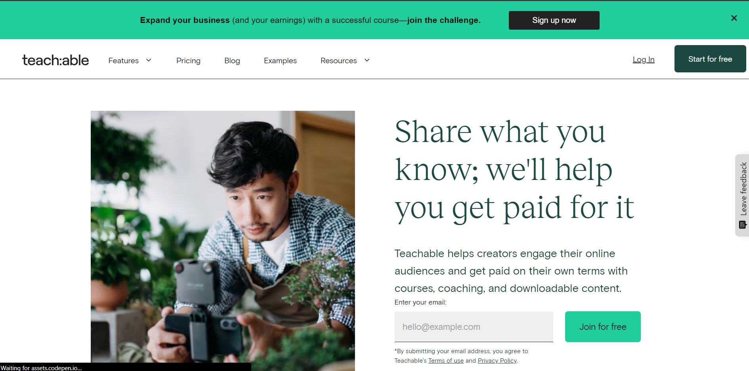
Task: Open the Teachable logo homepage link
Action: point(55,60)
